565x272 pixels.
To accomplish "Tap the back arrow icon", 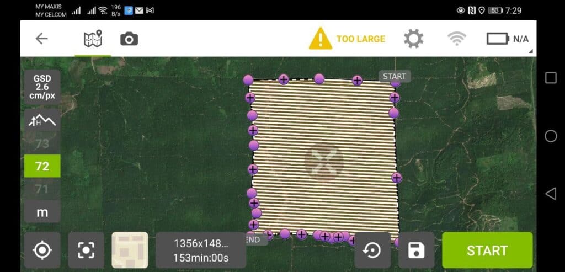I will 41,39.
